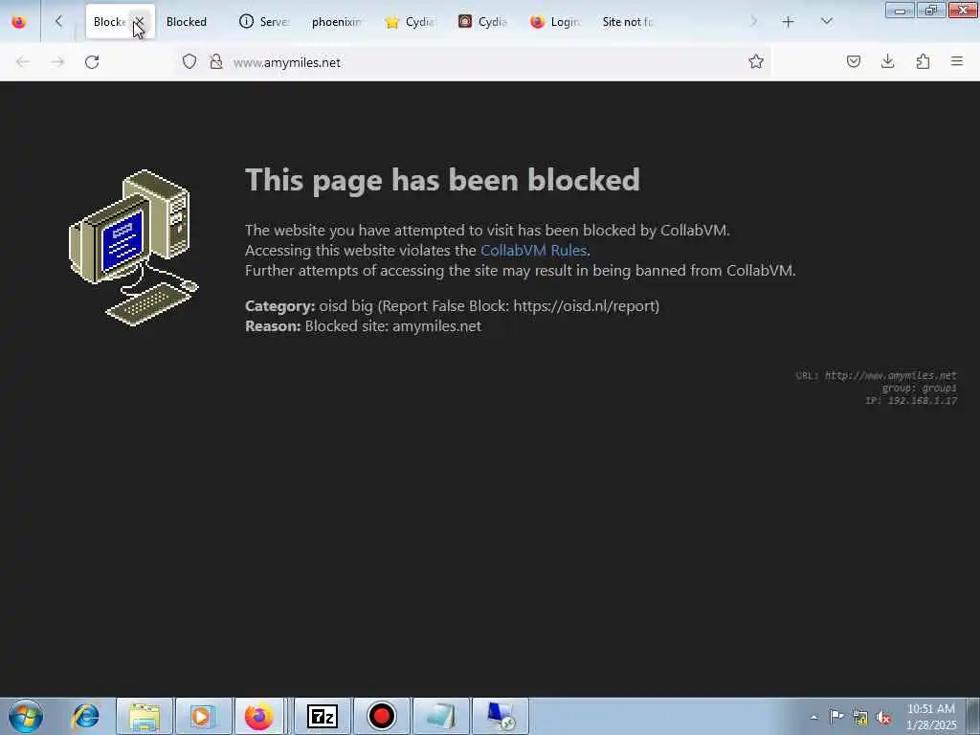Image resolution: width=980 pixels, height=735 pixels.
Task: Switch to the Site not found tab
Action: pyautogui.click(x=629, y=22)
